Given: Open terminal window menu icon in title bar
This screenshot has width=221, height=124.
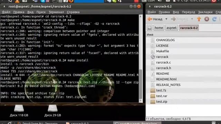Looking at the screenshot, I should (x=4, y=7).
